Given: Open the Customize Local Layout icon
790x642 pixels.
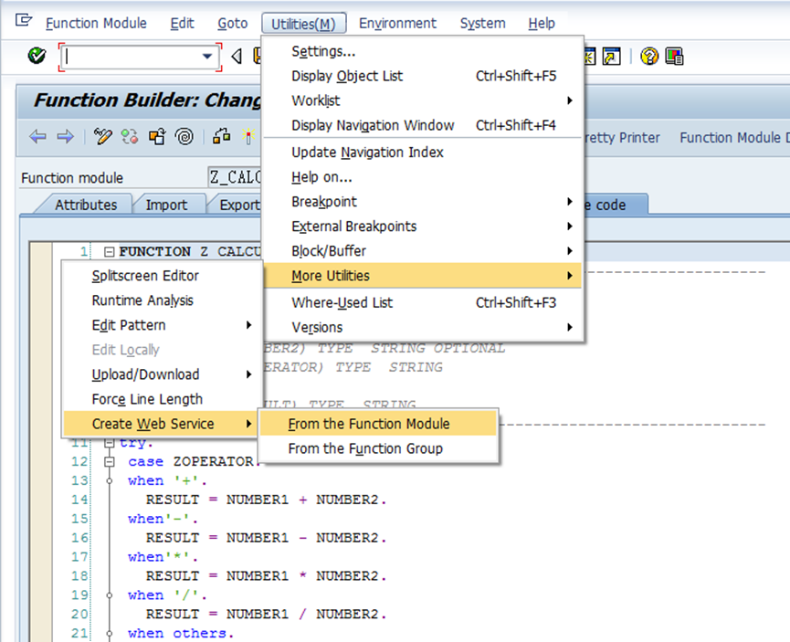Looking at the screenshot, I should click(x=674, y=56).
